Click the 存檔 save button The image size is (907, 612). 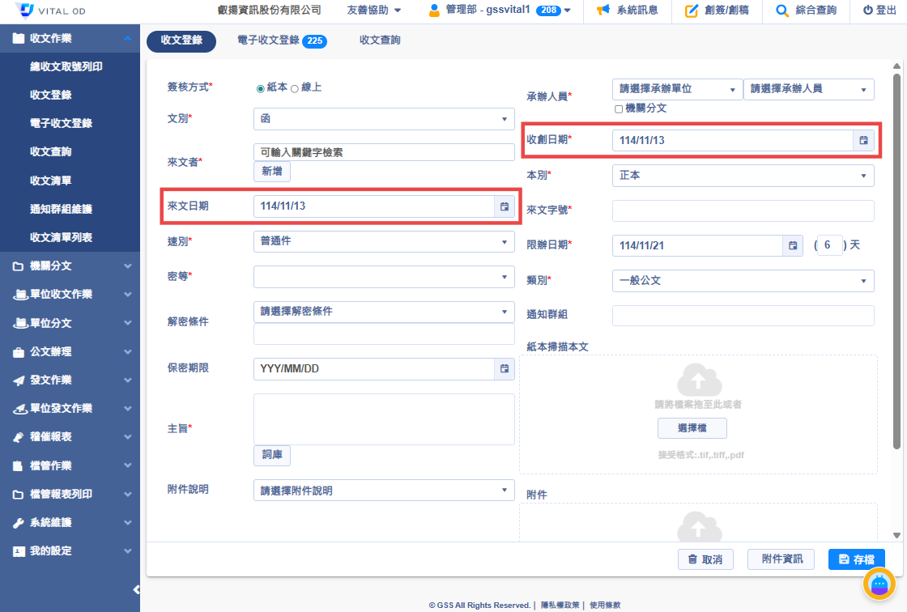coord(856,559)
